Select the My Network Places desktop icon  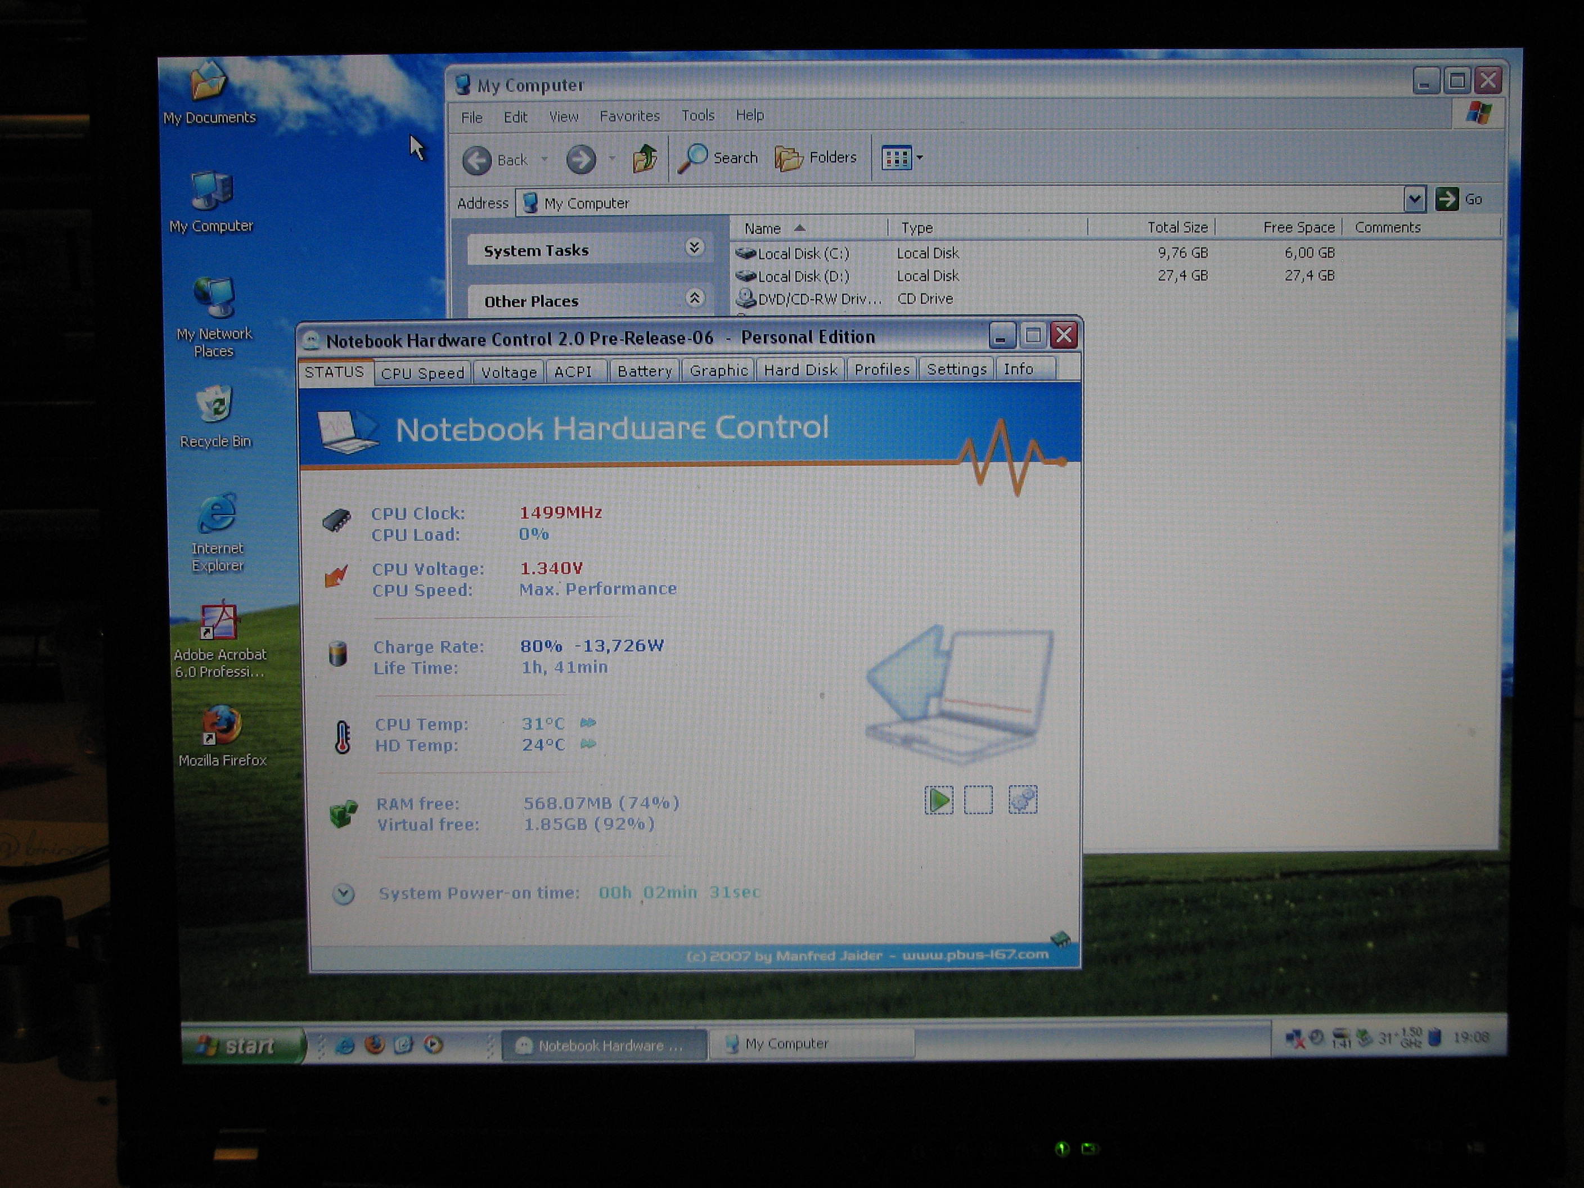pyautogui.click(x=213, y=317)
